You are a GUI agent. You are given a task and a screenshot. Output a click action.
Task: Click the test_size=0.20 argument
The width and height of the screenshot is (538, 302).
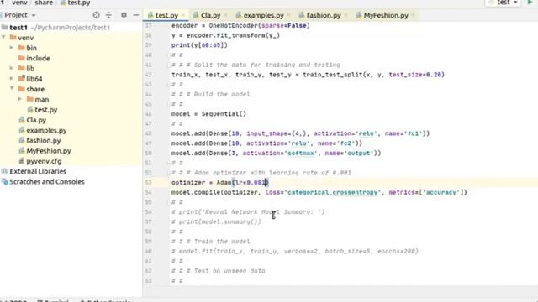tap(414, 75)
